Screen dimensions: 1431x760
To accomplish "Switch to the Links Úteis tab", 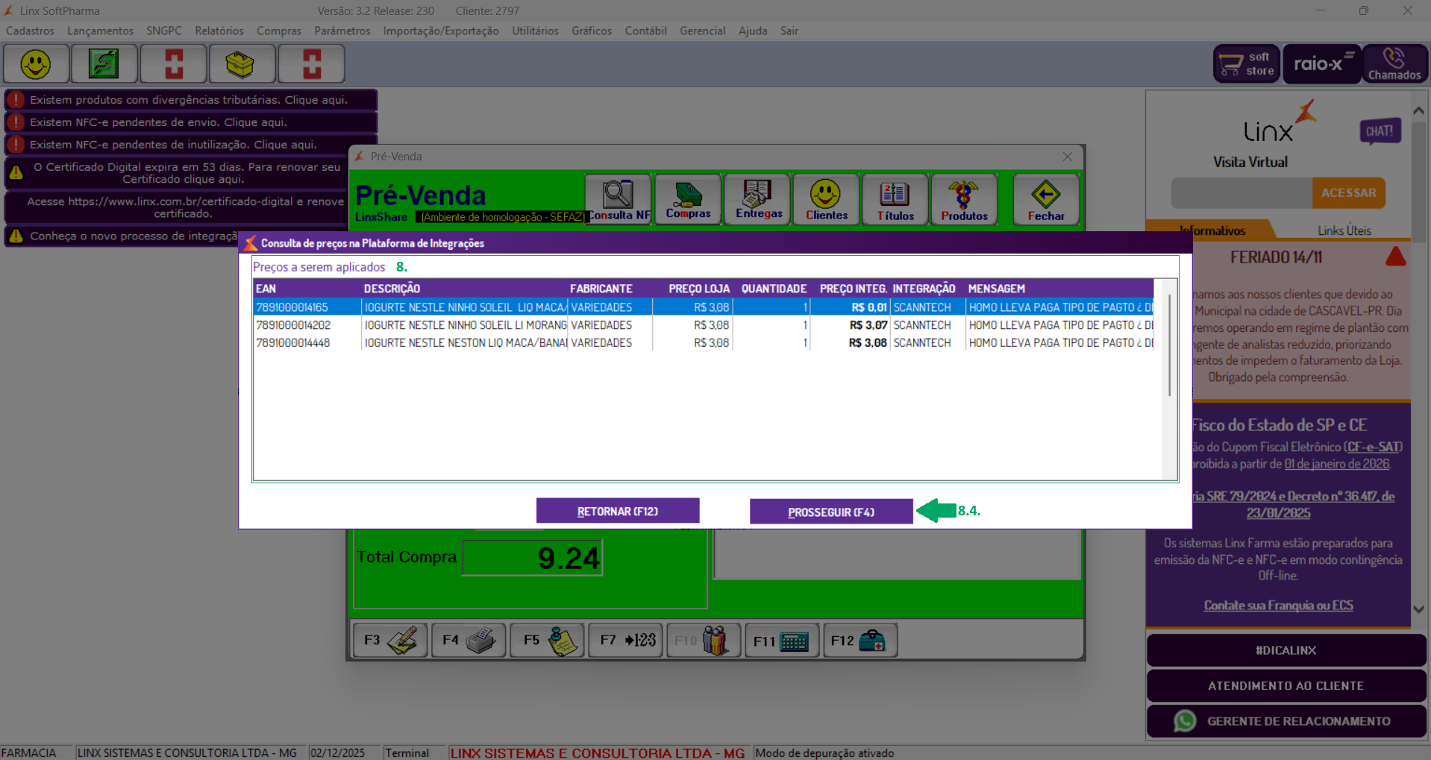I will click(1344, 230).
